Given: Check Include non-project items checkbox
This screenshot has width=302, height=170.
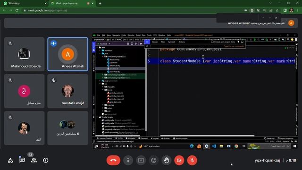Looking at the screenshot, I should [x=212, y=42].
